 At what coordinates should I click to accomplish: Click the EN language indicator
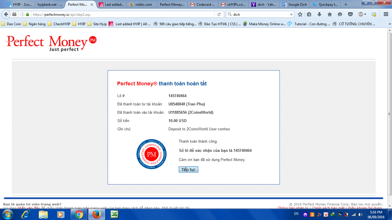pos(296,214)
